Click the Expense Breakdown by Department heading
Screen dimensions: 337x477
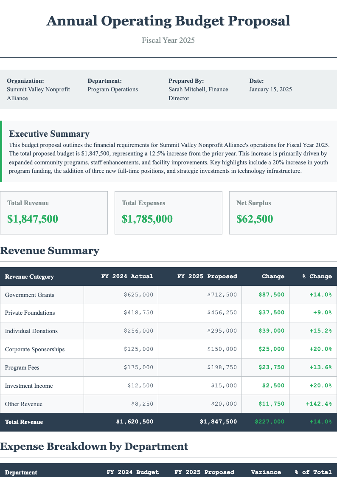coord(94,446)
